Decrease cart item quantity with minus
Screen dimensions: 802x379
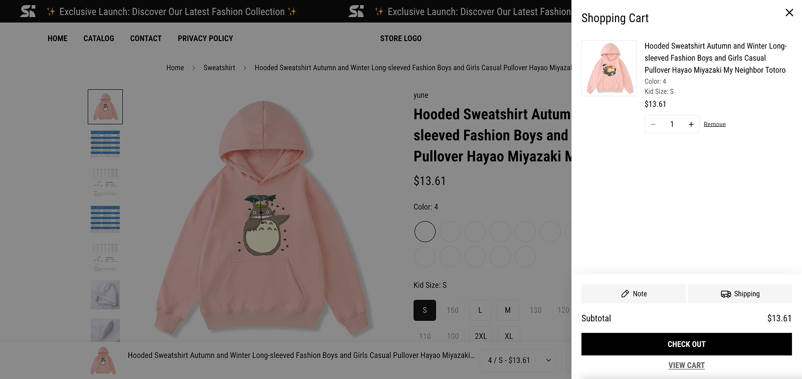653,124
